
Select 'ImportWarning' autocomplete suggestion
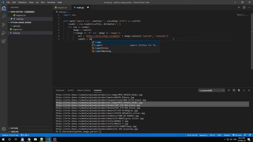126,51
